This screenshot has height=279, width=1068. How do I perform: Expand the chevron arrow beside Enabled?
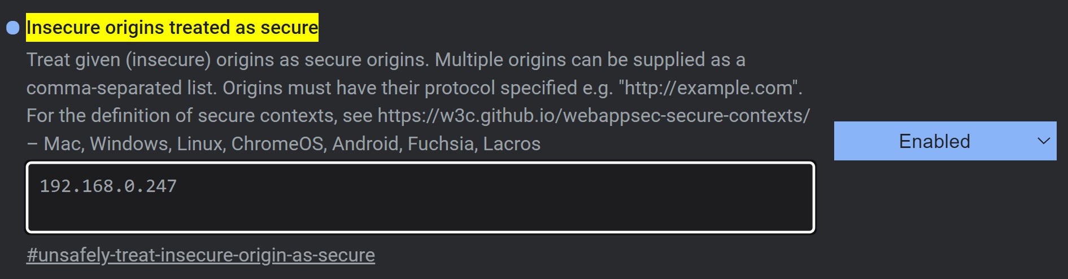(x=1044, y=141)
